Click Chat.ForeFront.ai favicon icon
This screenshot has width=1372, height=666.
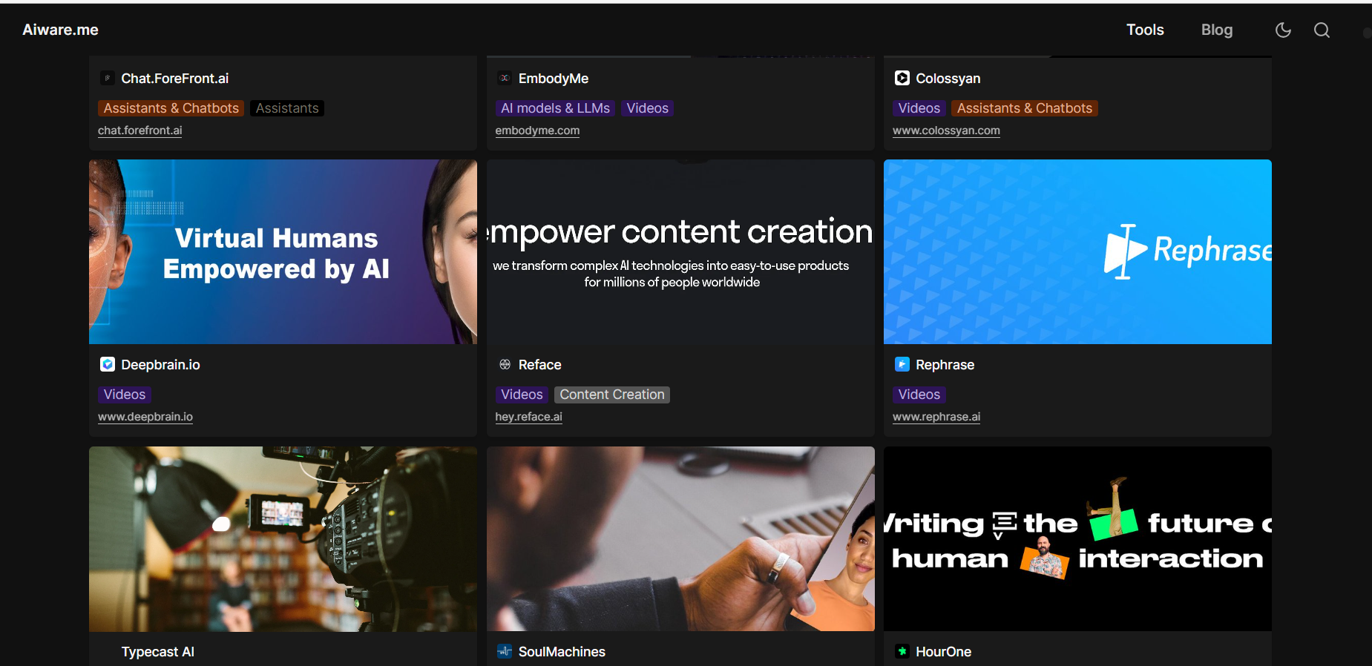coord(108,78)
